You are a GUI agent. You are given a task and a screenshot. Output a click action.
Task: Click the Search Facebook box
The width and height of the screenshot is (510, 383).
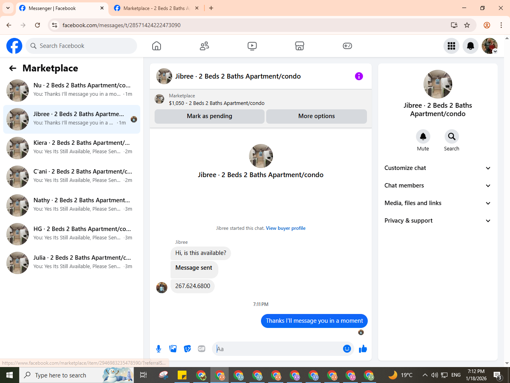click(81, 46)
